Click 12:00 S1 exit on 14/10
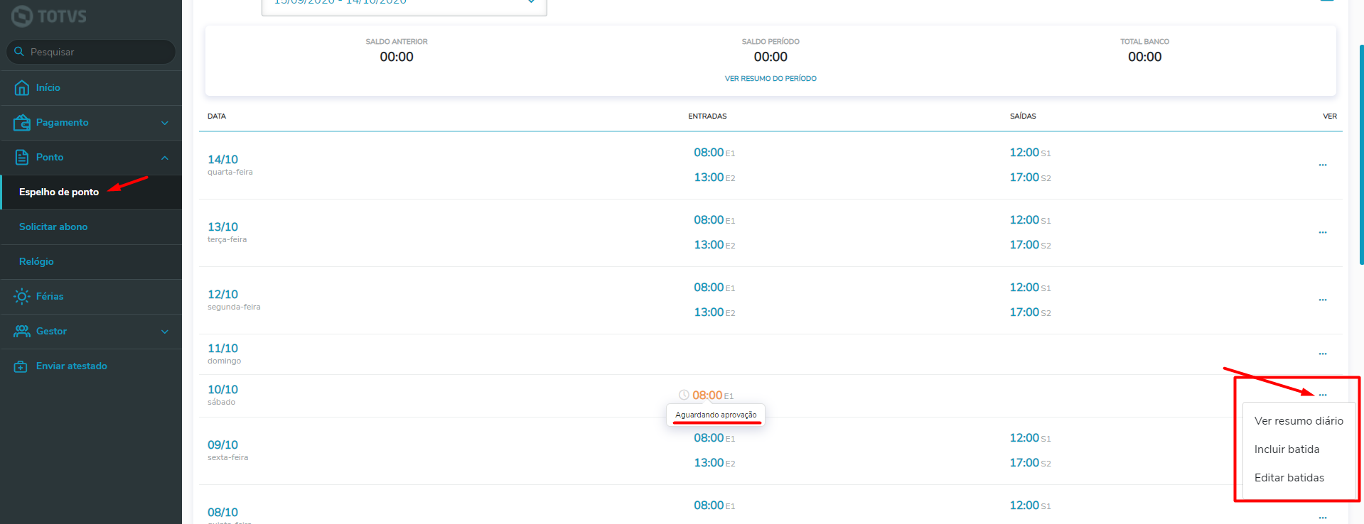Screen dimensions: 1364x524 1030,153
